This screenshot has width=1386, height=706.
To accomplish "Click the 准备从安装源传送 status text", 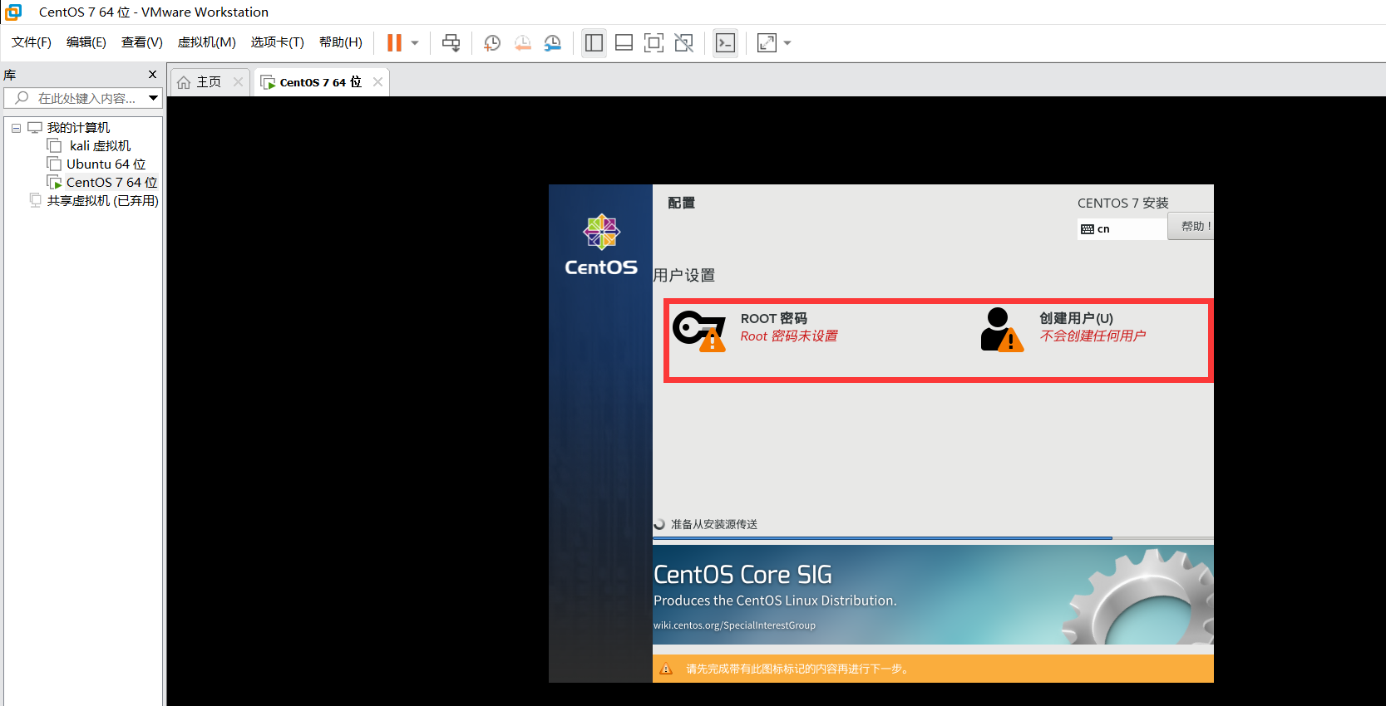I will 714,524.
